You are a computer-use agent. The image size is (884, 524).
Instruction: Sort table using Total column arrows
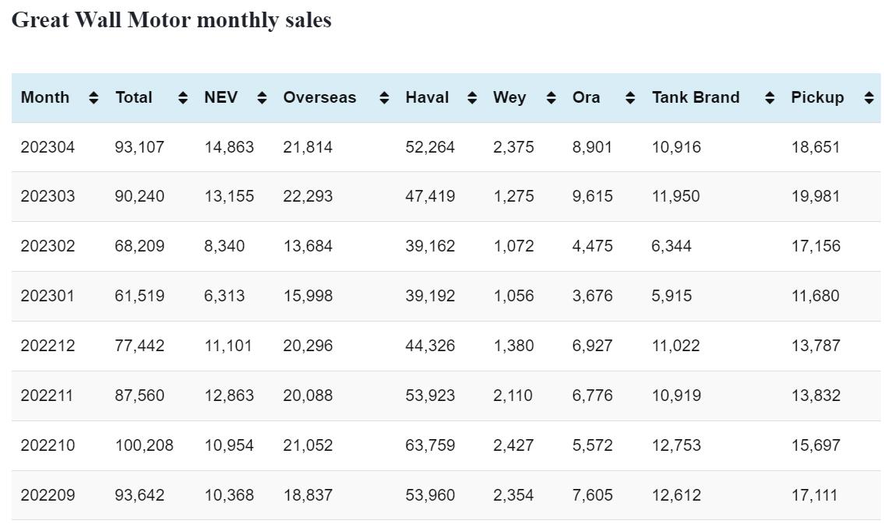pos(182,98)
